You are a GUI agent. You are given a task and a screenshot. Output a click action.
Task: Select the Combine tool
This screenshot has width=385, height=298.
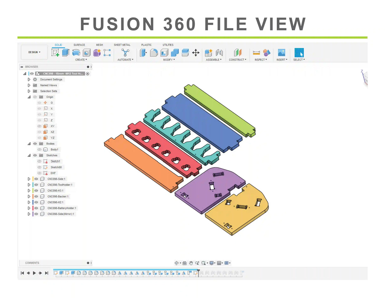coord(175,53)
